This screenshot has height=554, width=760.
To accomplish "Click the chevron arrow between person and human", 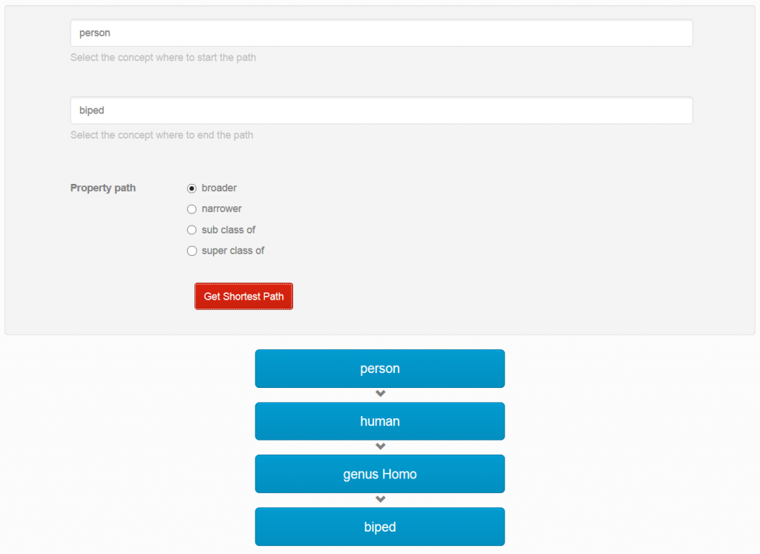I will tap(380, 394).
